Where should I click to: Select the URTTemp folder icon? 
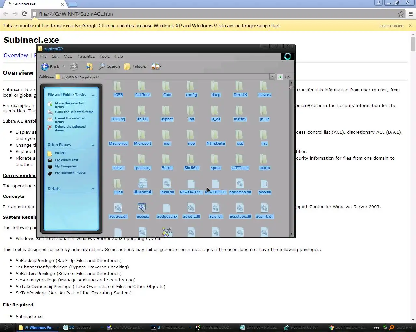(240, 159)
